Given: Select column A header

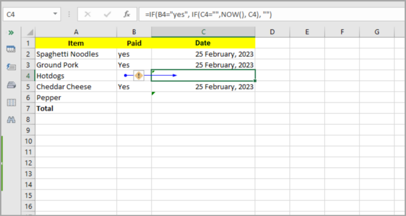Looking at the screenshot, I should pos(76,32).
